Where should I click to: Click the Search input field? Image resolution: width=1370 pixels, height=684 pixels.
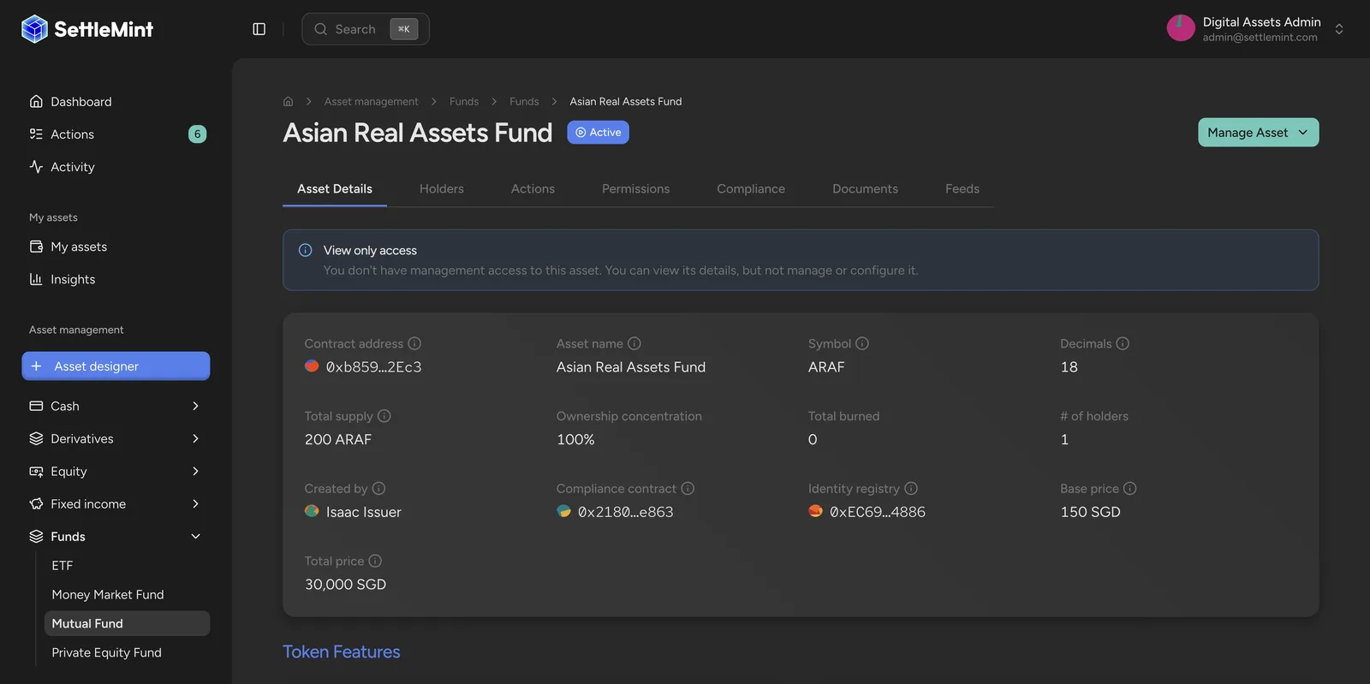(x=366, y=29)
